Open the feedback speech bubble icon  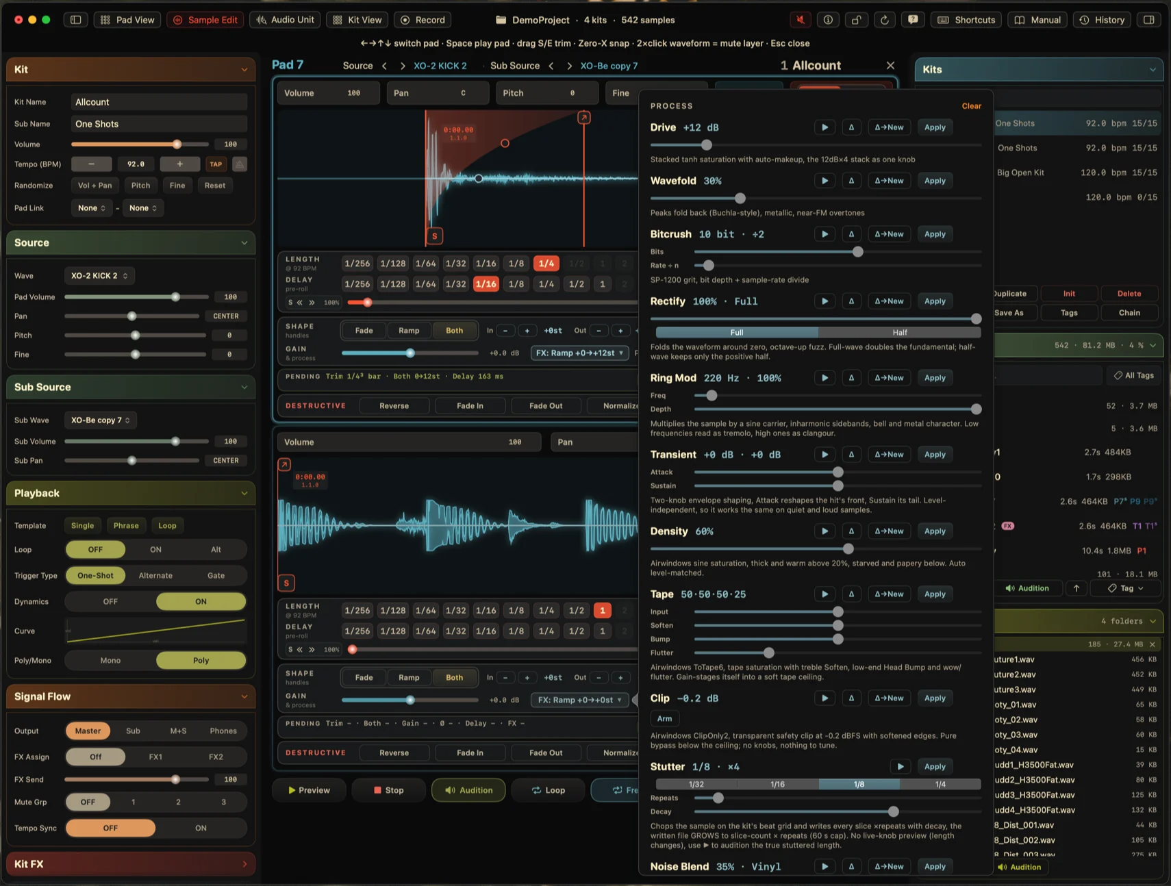point(913,20)
